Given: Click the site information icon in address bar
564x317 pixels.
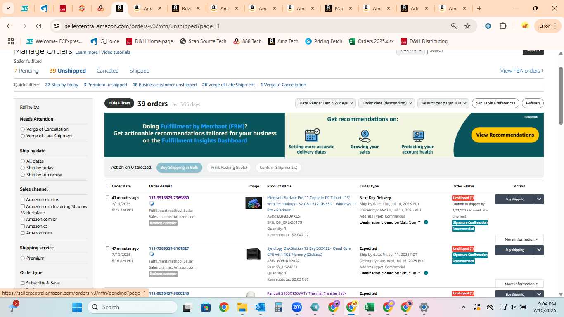Looking at the screenshot, I should (x=57, y=26).
